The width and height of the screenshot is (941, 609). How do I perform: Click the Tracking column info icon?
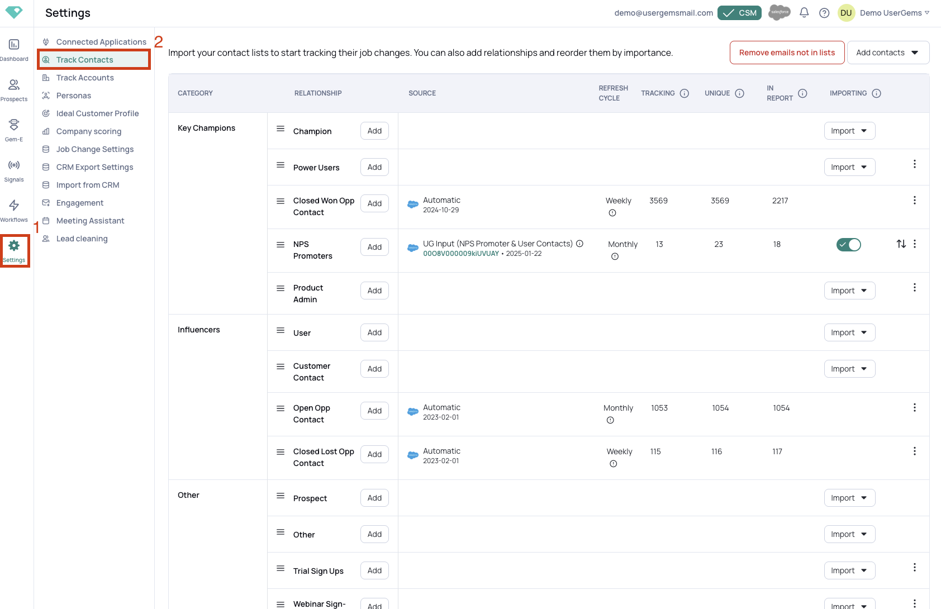[x=684, y=93]
